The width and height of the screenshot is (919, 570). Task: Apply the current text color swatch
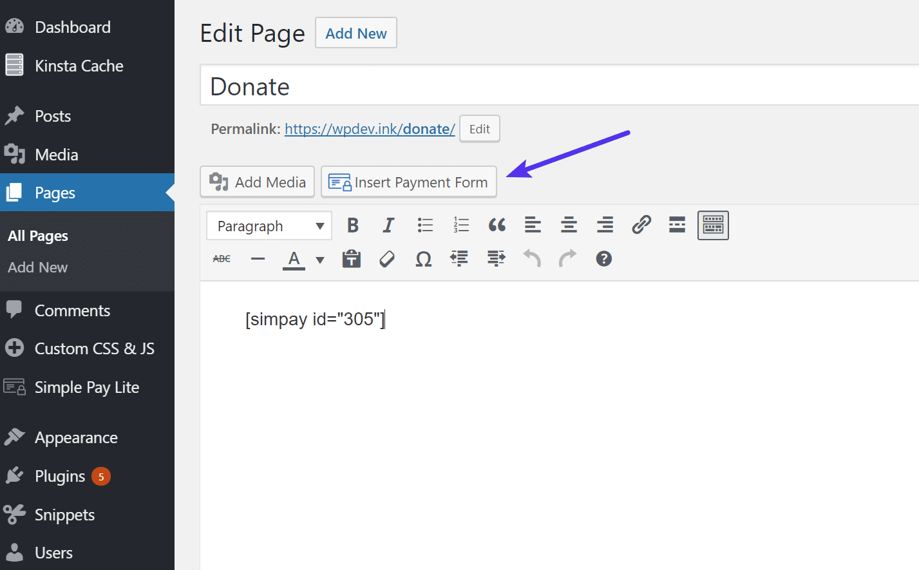pyautogui.click(x=294, y=260)
